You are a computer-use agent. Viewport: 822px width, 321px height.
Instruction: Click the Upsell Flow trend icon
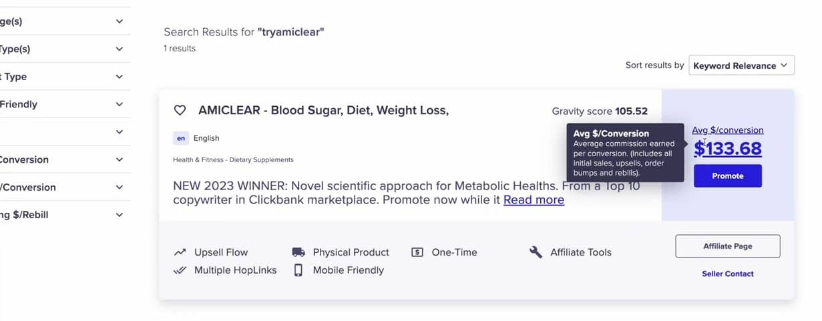point(180,252)
